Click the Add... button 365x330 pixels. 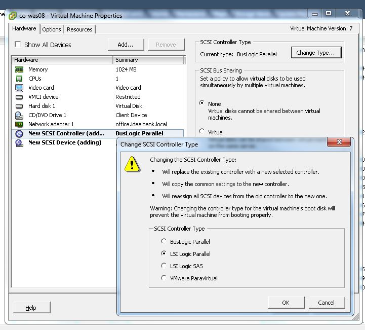coord(126,45)
